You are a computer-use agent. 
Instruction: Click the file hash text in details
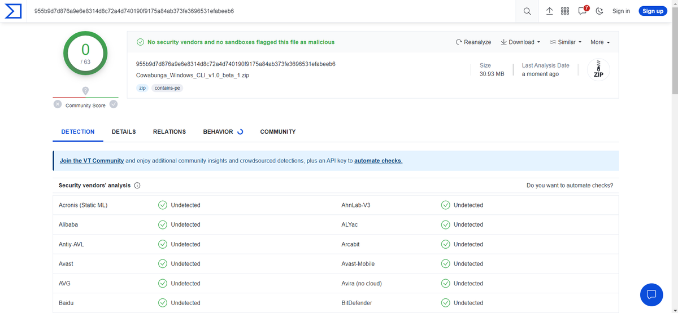click(x=236, y=64)
